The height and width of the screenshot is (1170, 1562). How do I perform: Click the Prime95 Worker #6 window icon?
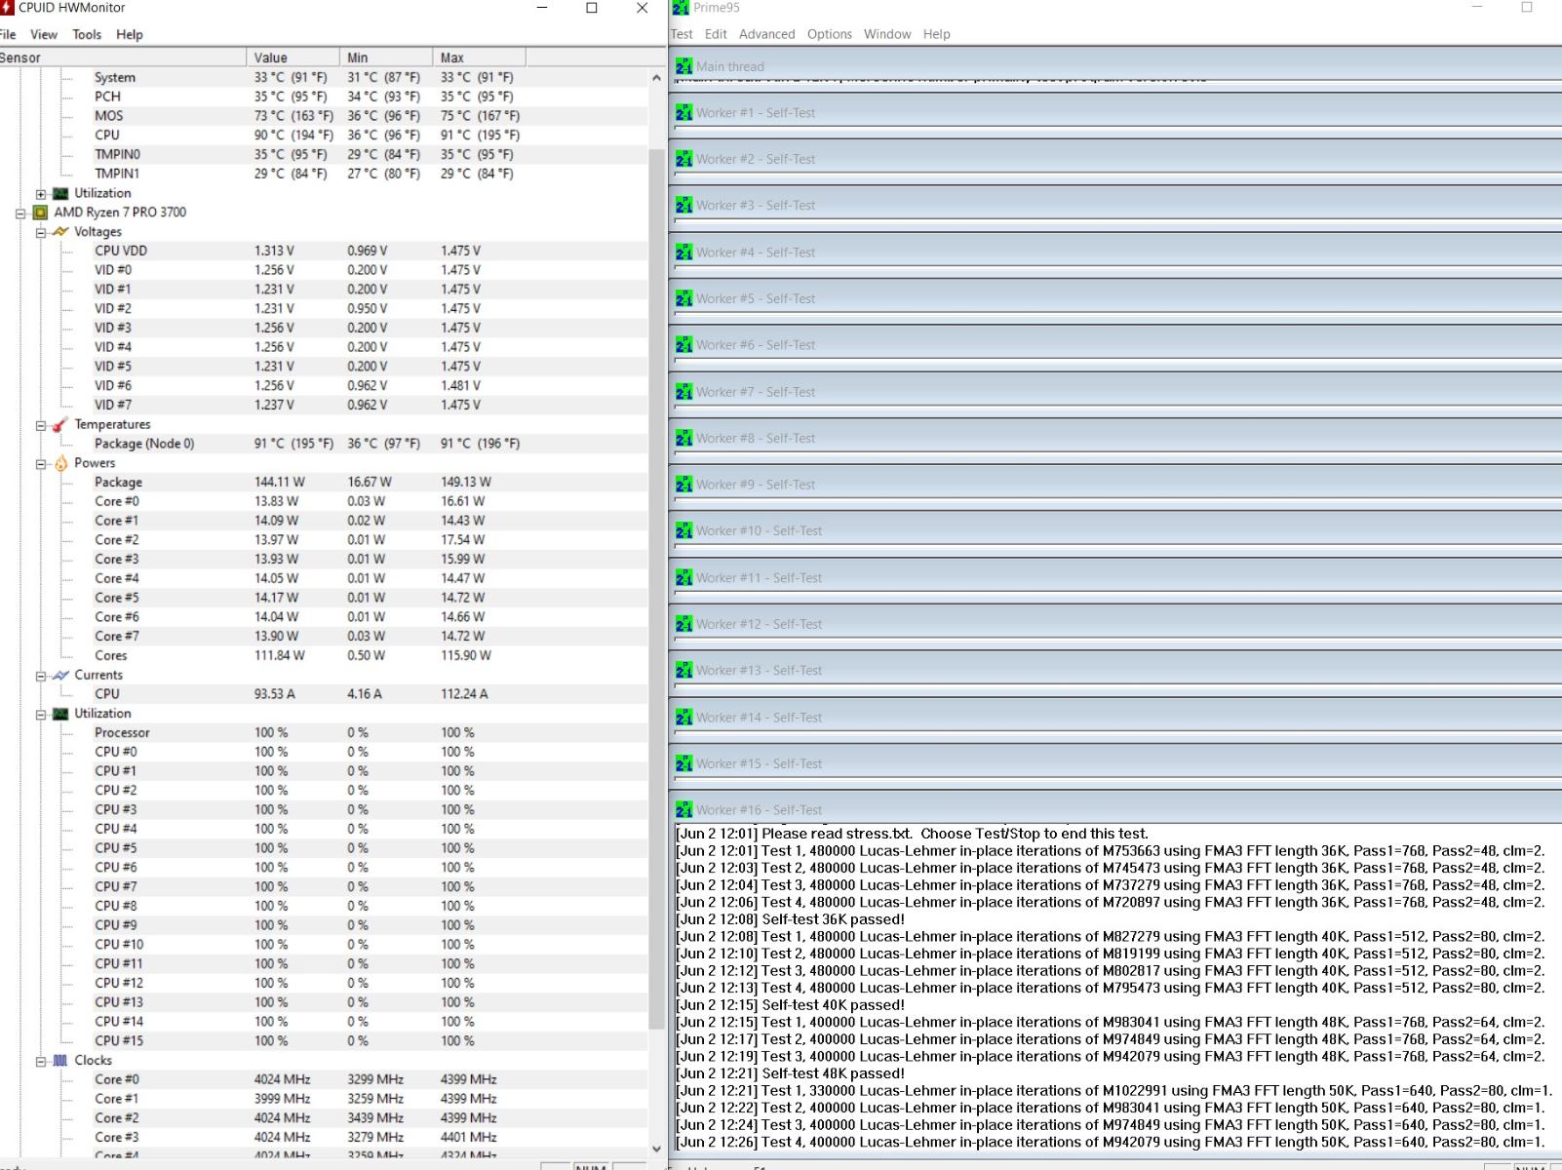(683, 345)
